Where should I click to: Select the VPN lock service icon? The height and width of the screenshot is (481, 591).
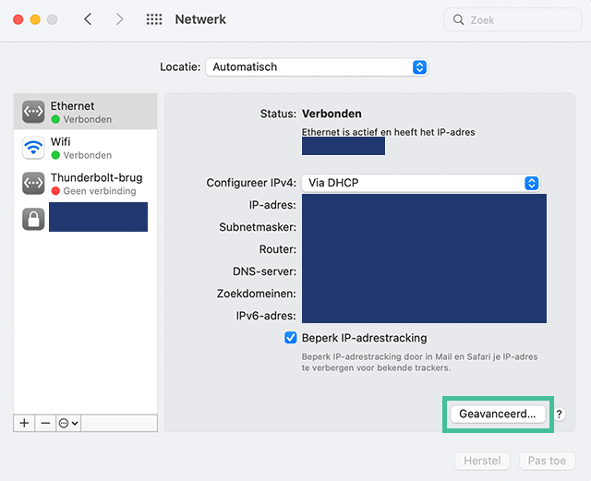(x=33, y=219)
